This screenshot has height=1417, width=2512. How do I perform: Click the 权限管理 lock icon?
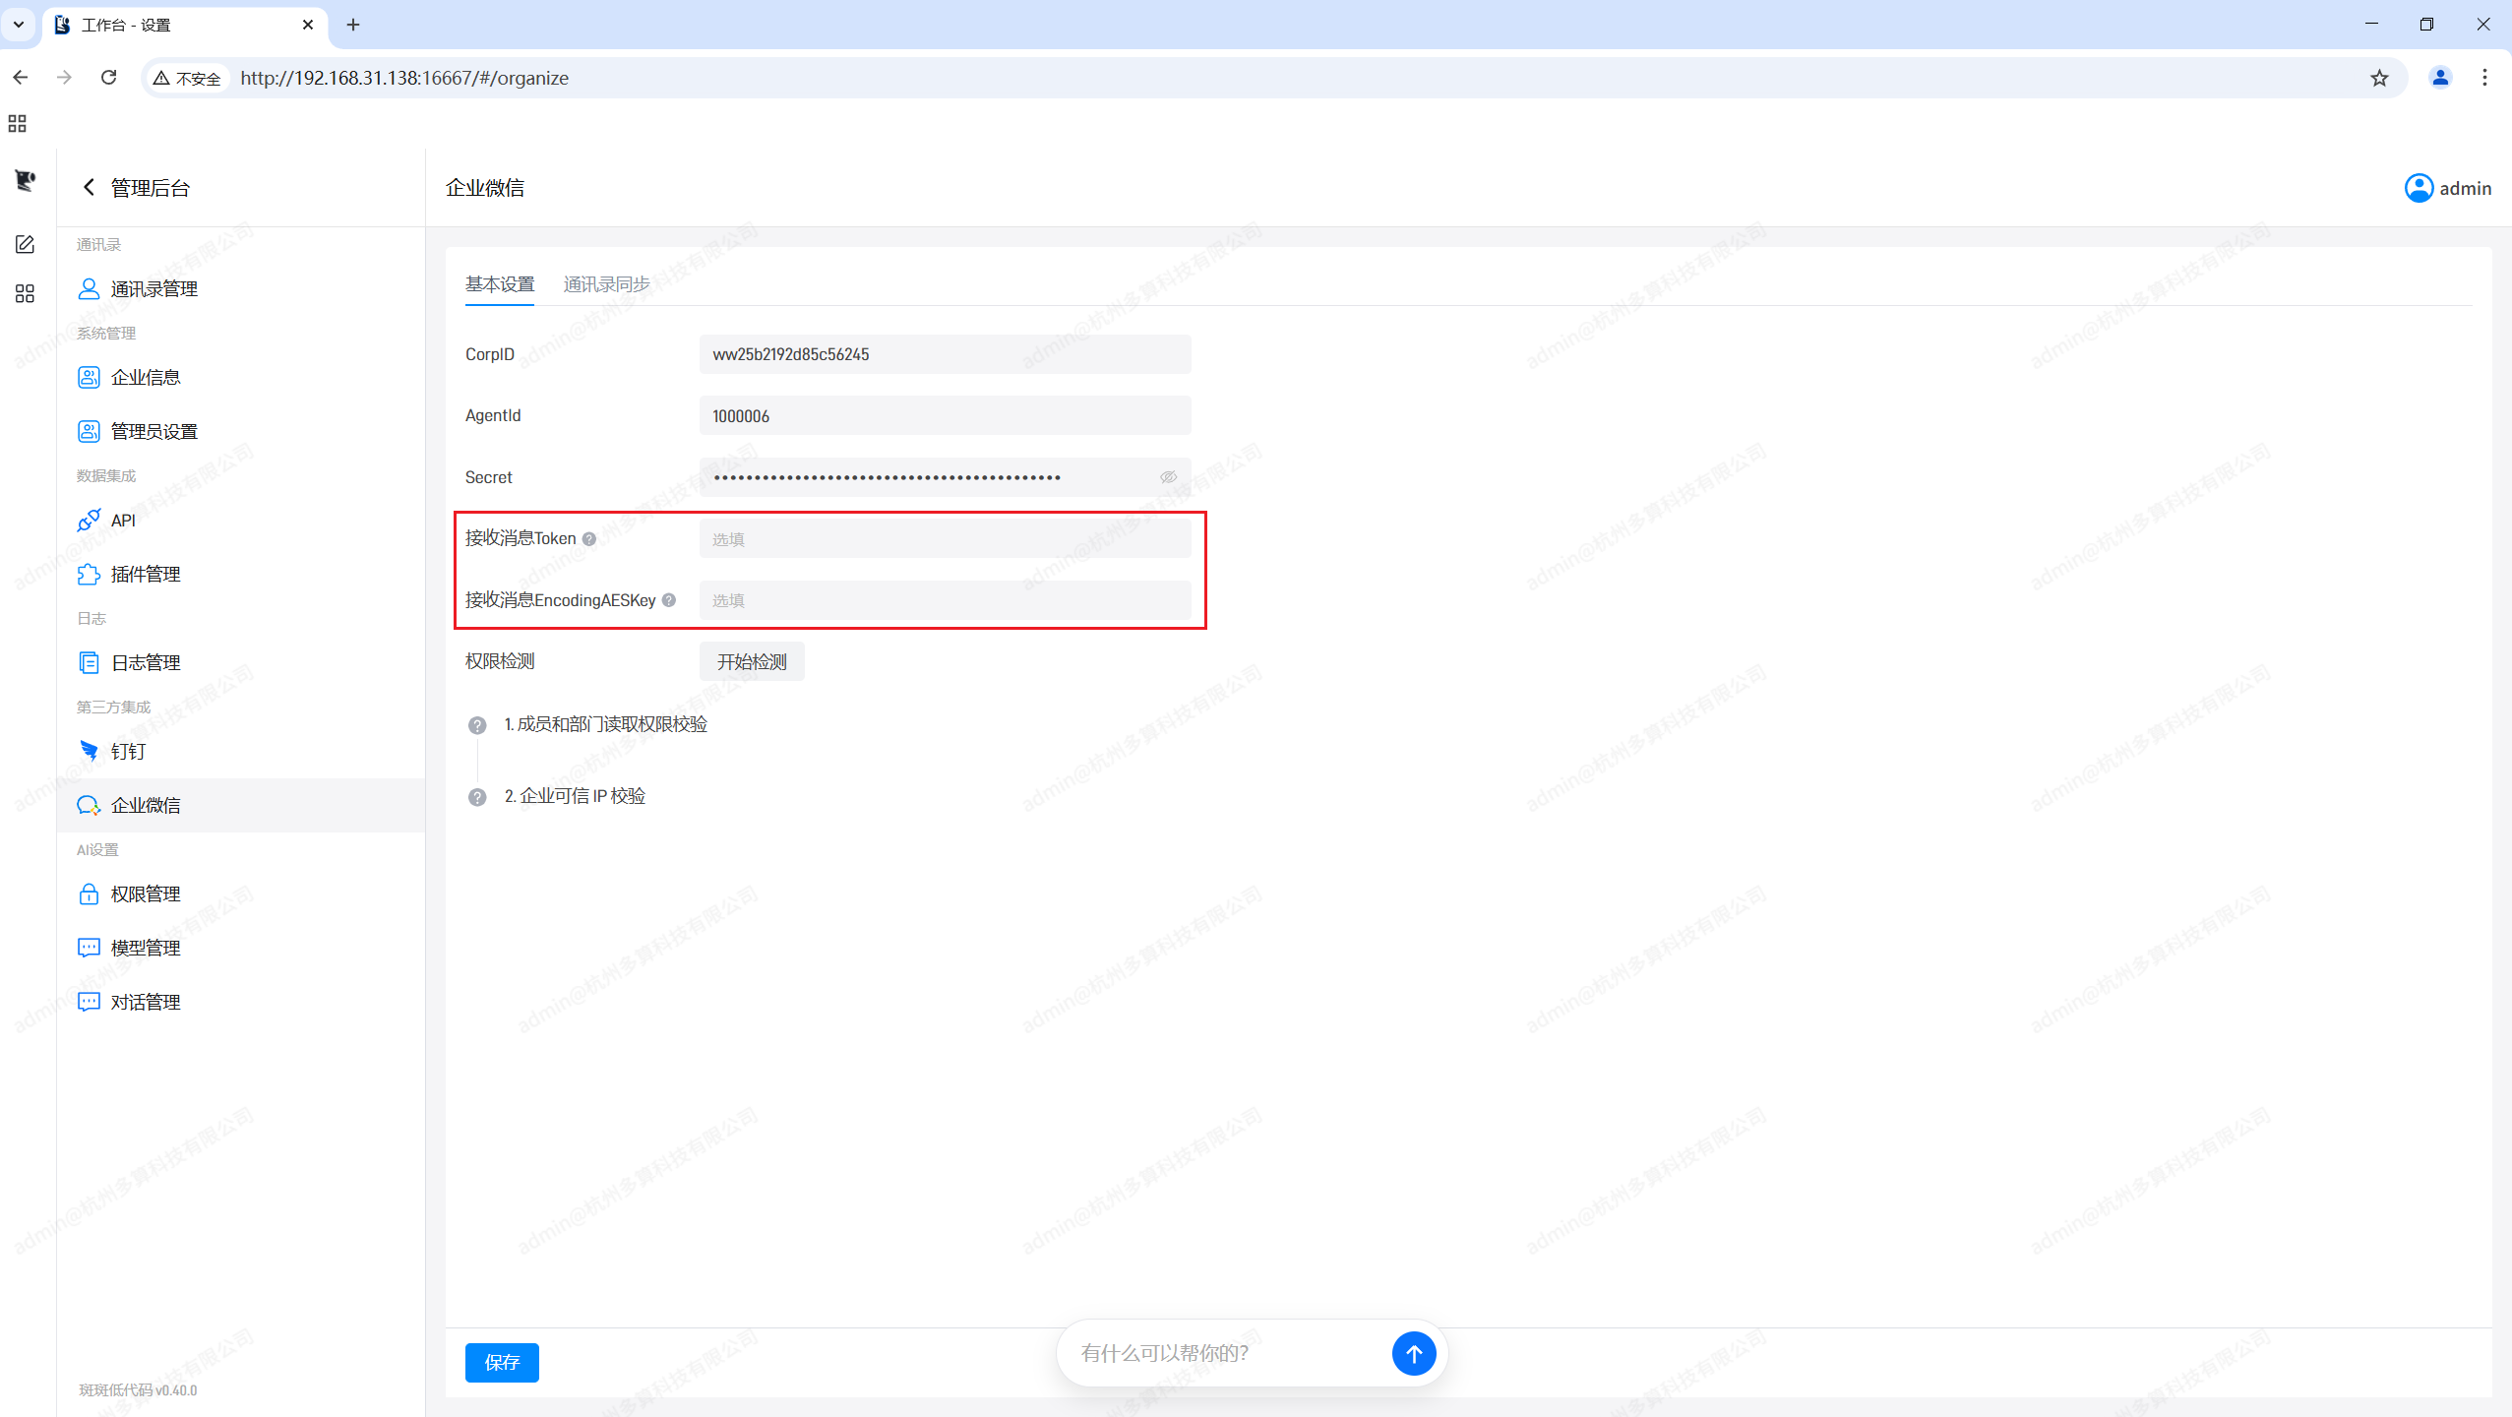coord(89,893)
